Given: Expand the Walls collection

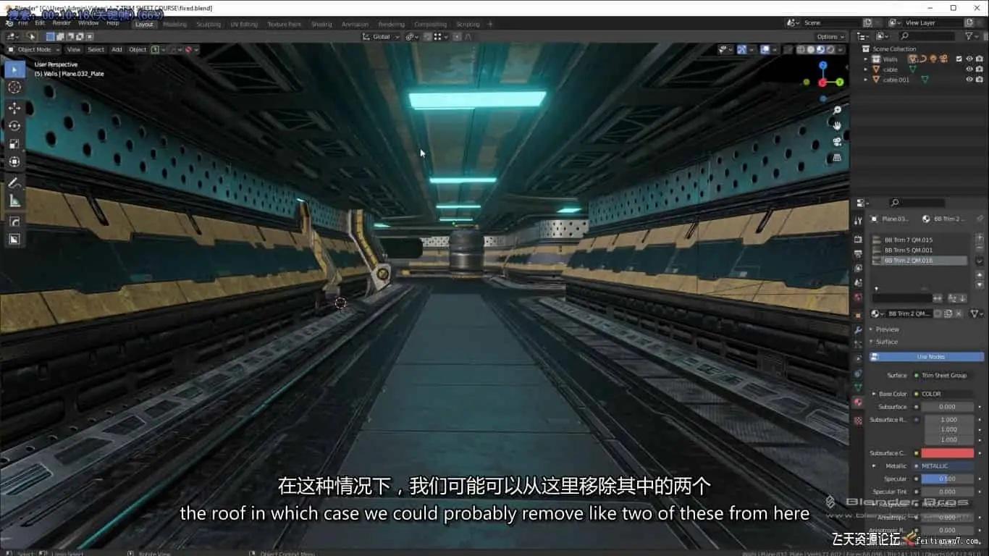Looking at the screenshot, I should click(865, 59).
